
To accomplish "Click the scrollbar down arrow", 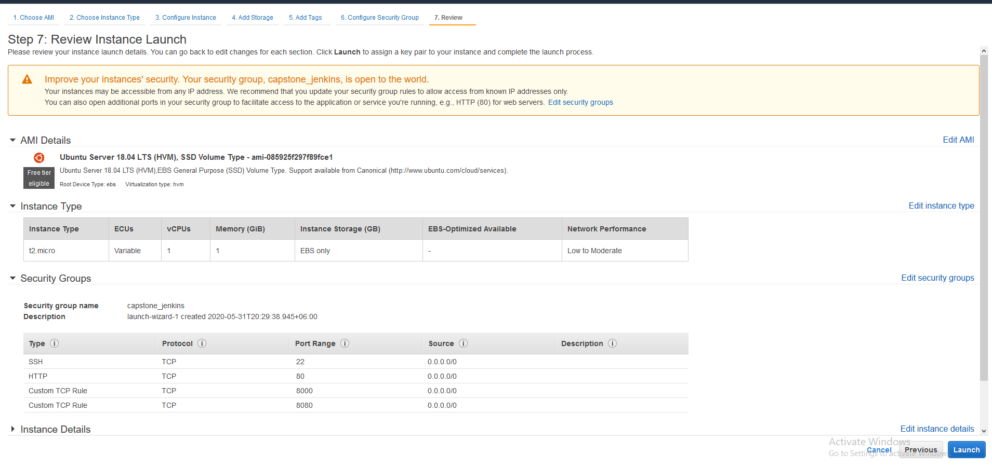I will 984,431.
